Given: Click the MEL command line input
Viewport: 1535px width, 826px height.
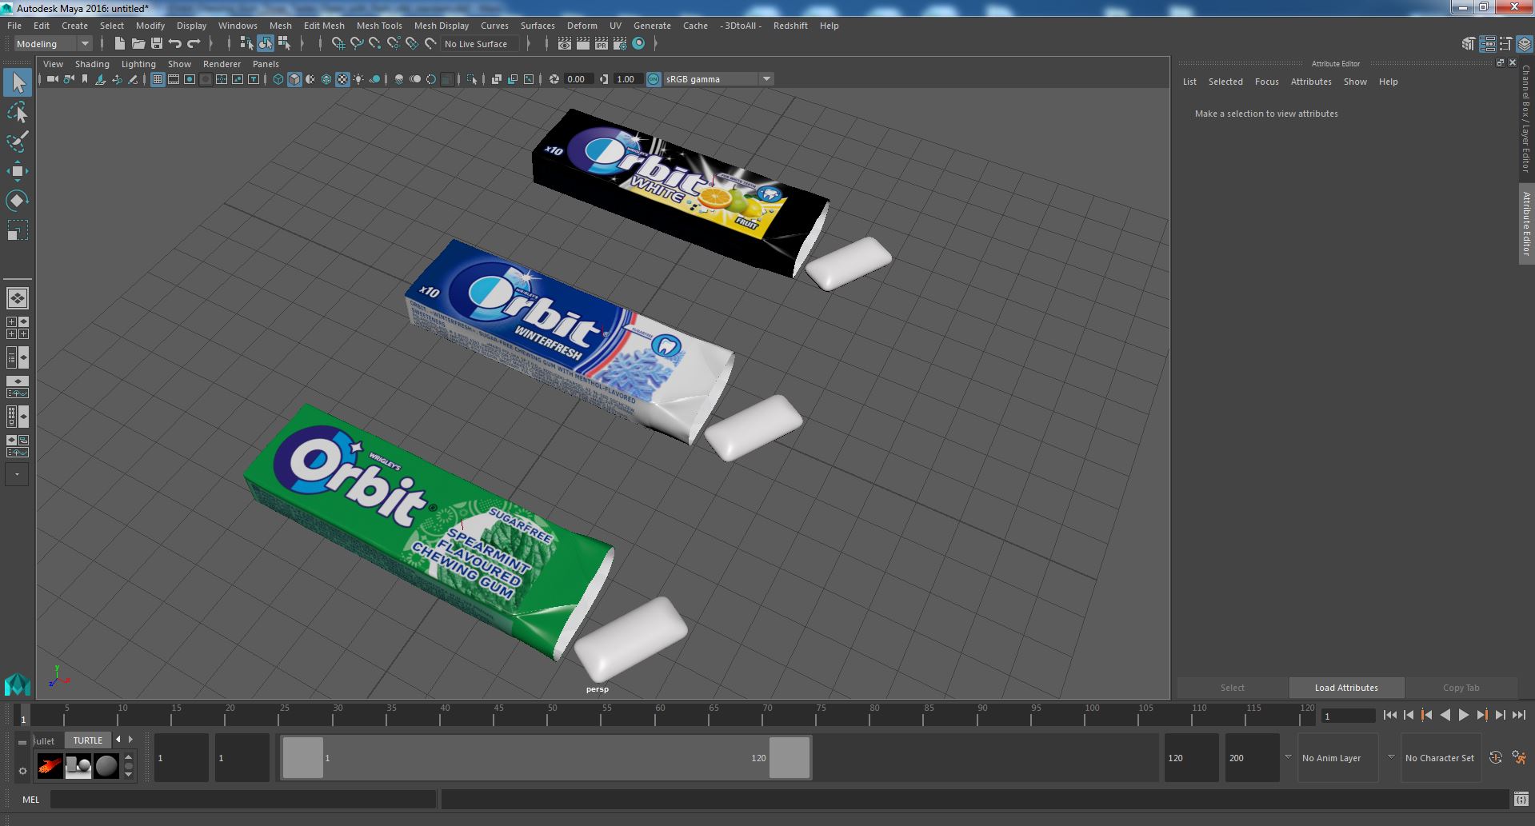Looking at the screenshot, I should coord(243,799).
